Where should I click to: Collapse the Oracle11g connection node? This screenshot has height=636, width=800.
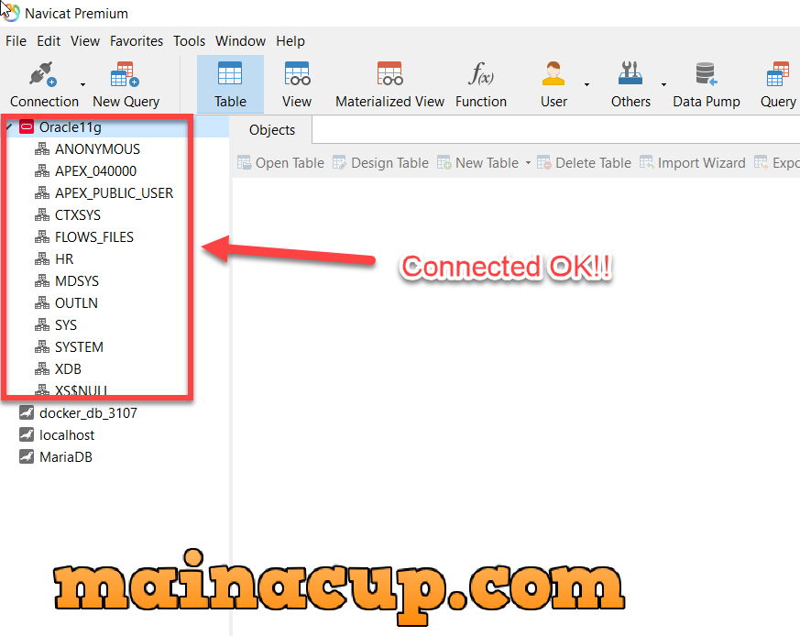(x=9, y=126)
